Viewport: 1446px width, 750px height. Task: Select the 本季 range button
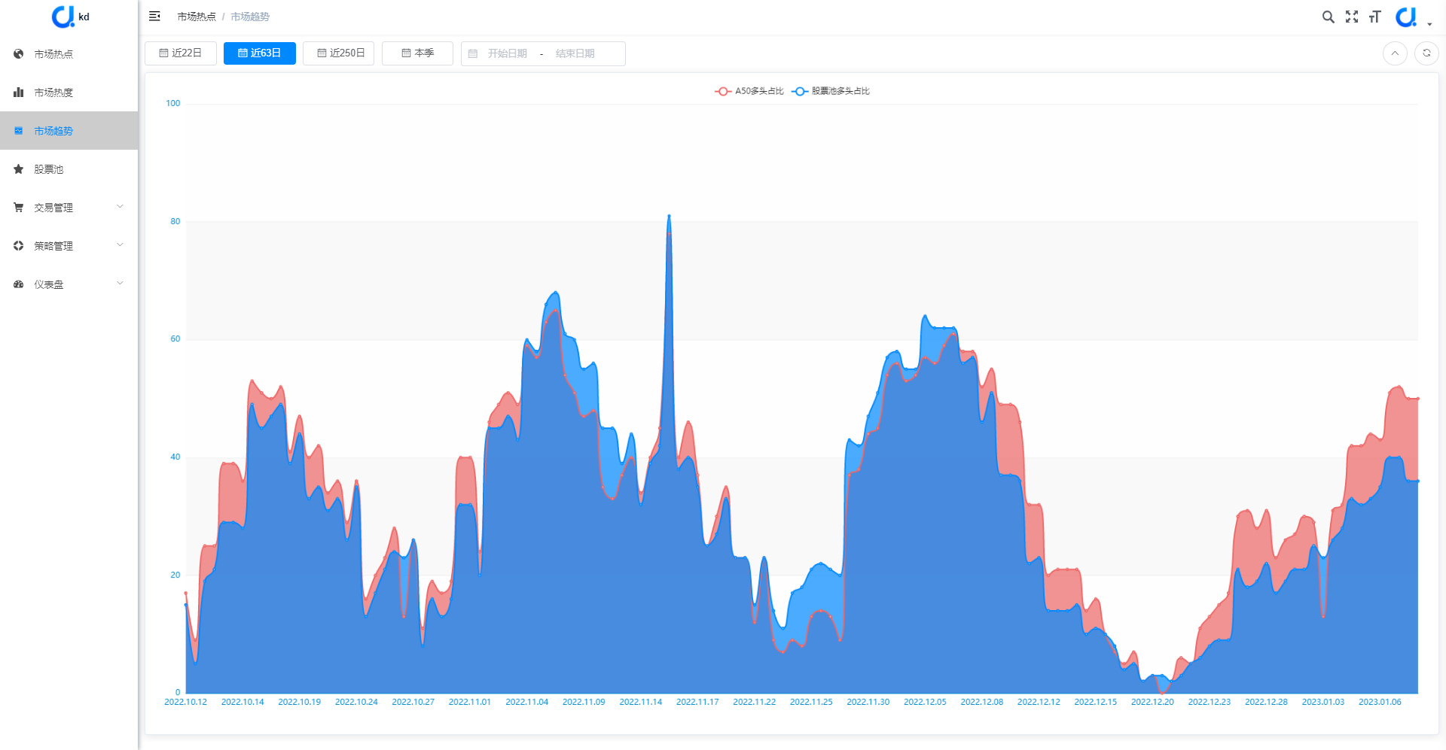click(x=417, y=53)
